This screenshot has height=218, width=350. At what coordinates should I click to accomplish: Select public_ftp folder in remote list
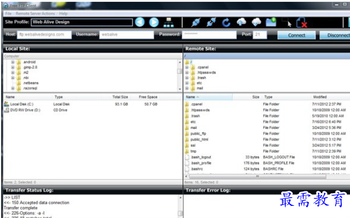[x=198, y=134]
